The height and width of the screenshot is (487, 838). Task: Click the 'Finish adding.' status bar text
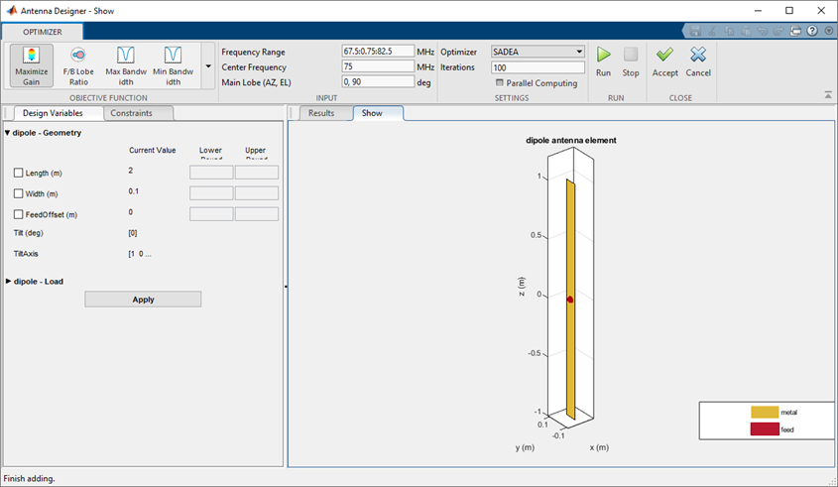tap(30, 478)
